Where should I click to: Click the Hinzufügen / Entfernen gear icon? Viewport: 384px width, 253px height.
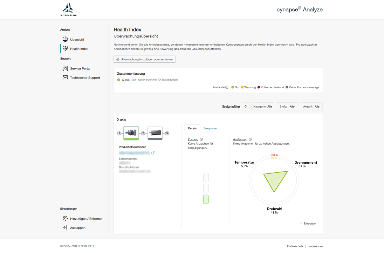(65, 218)
